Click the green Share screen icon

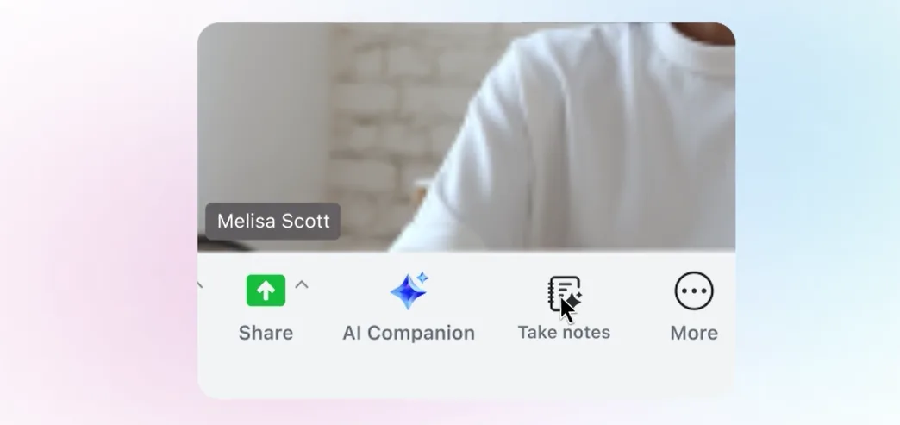coord(266,291)
